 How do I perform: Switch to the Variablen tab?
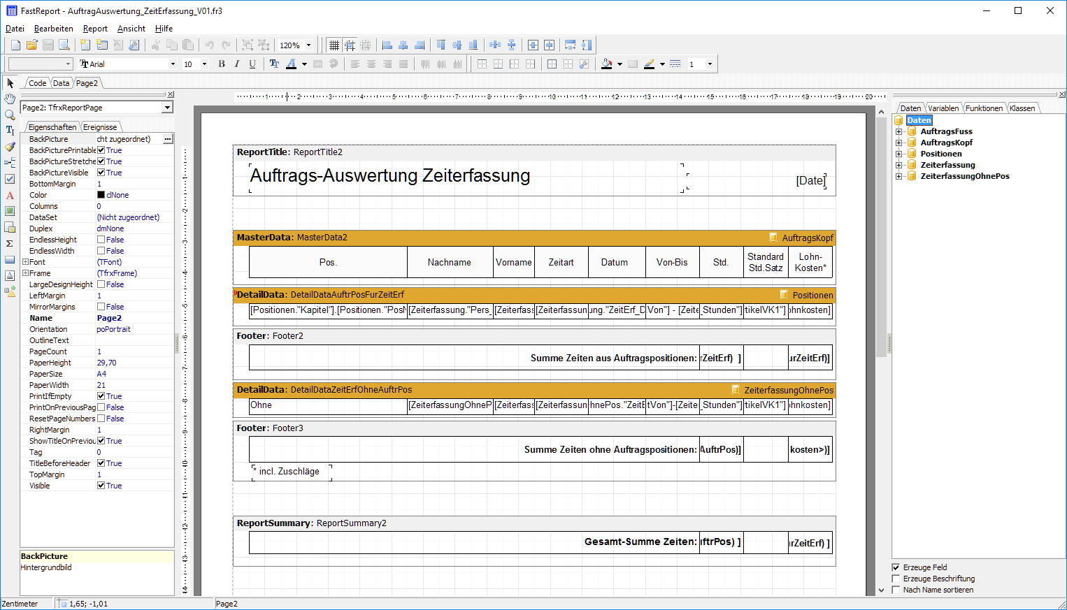click(x=943, y=108)
